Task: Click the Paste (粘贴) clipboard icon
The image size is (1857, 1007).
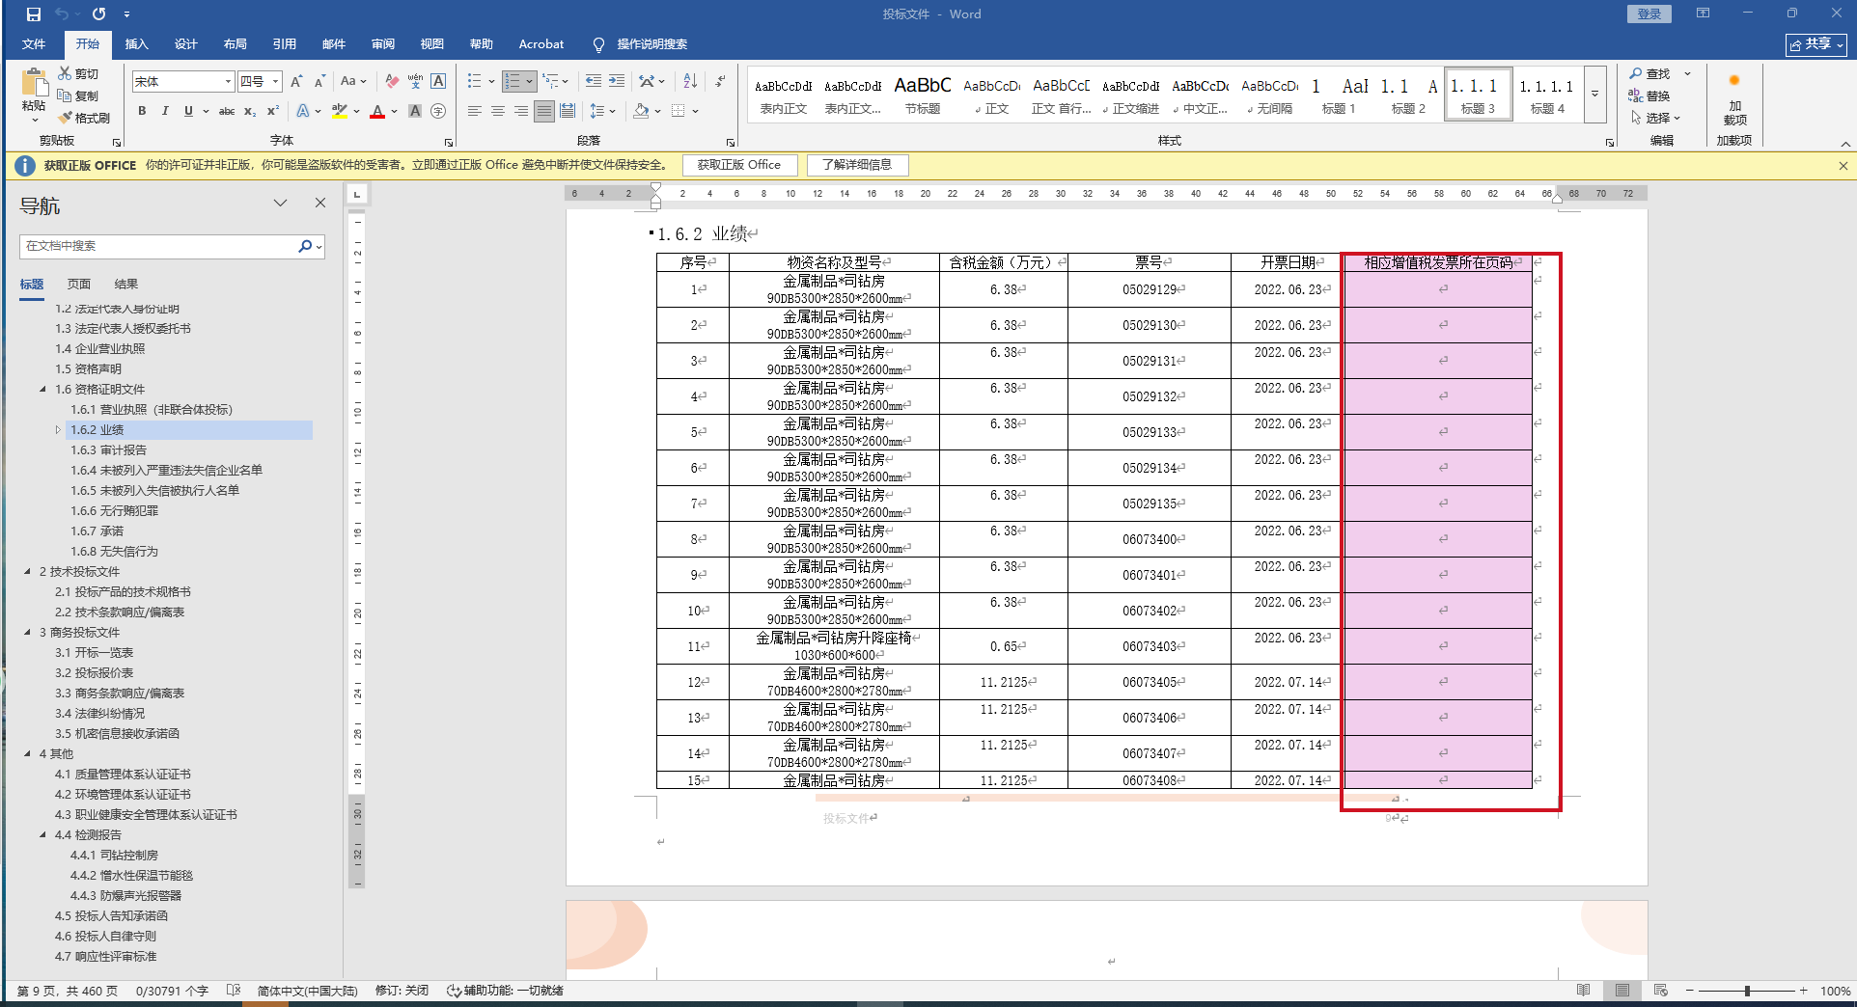Action: click(34, 84)
